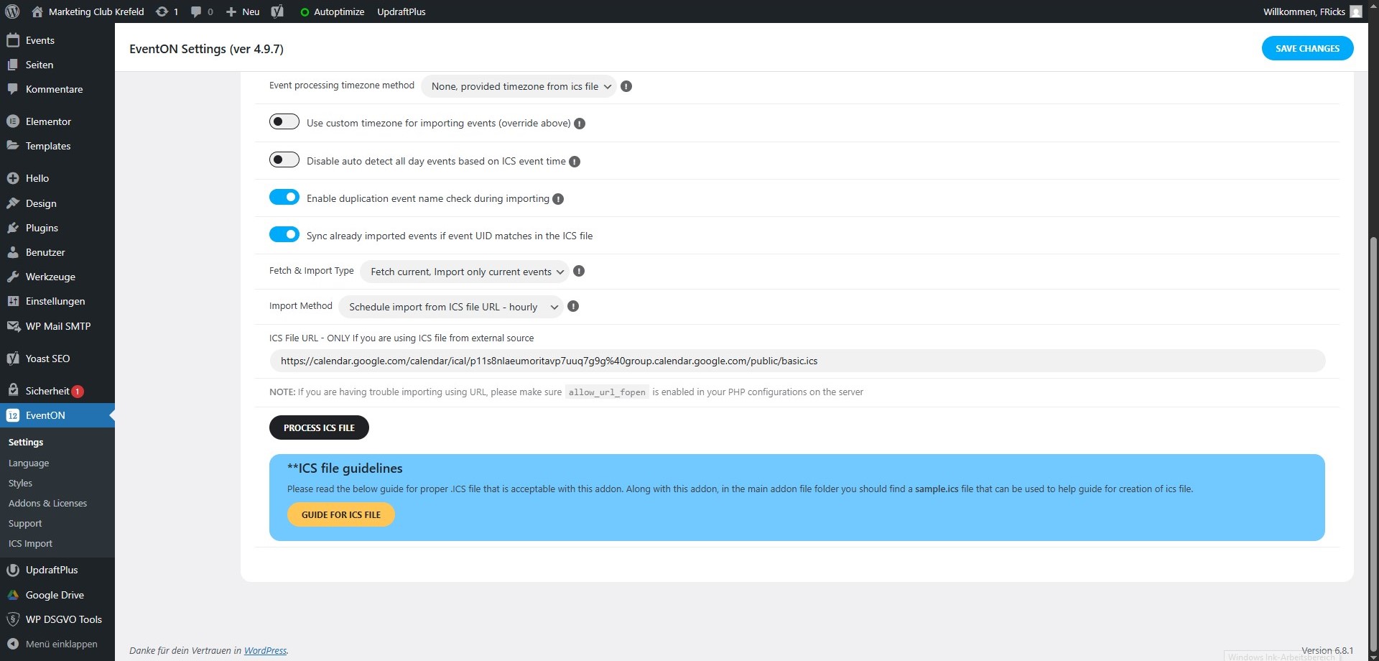Screen dimensions: 1379x661
Task: Open the user avatar for FRicks
Action: click(1356, 11)
